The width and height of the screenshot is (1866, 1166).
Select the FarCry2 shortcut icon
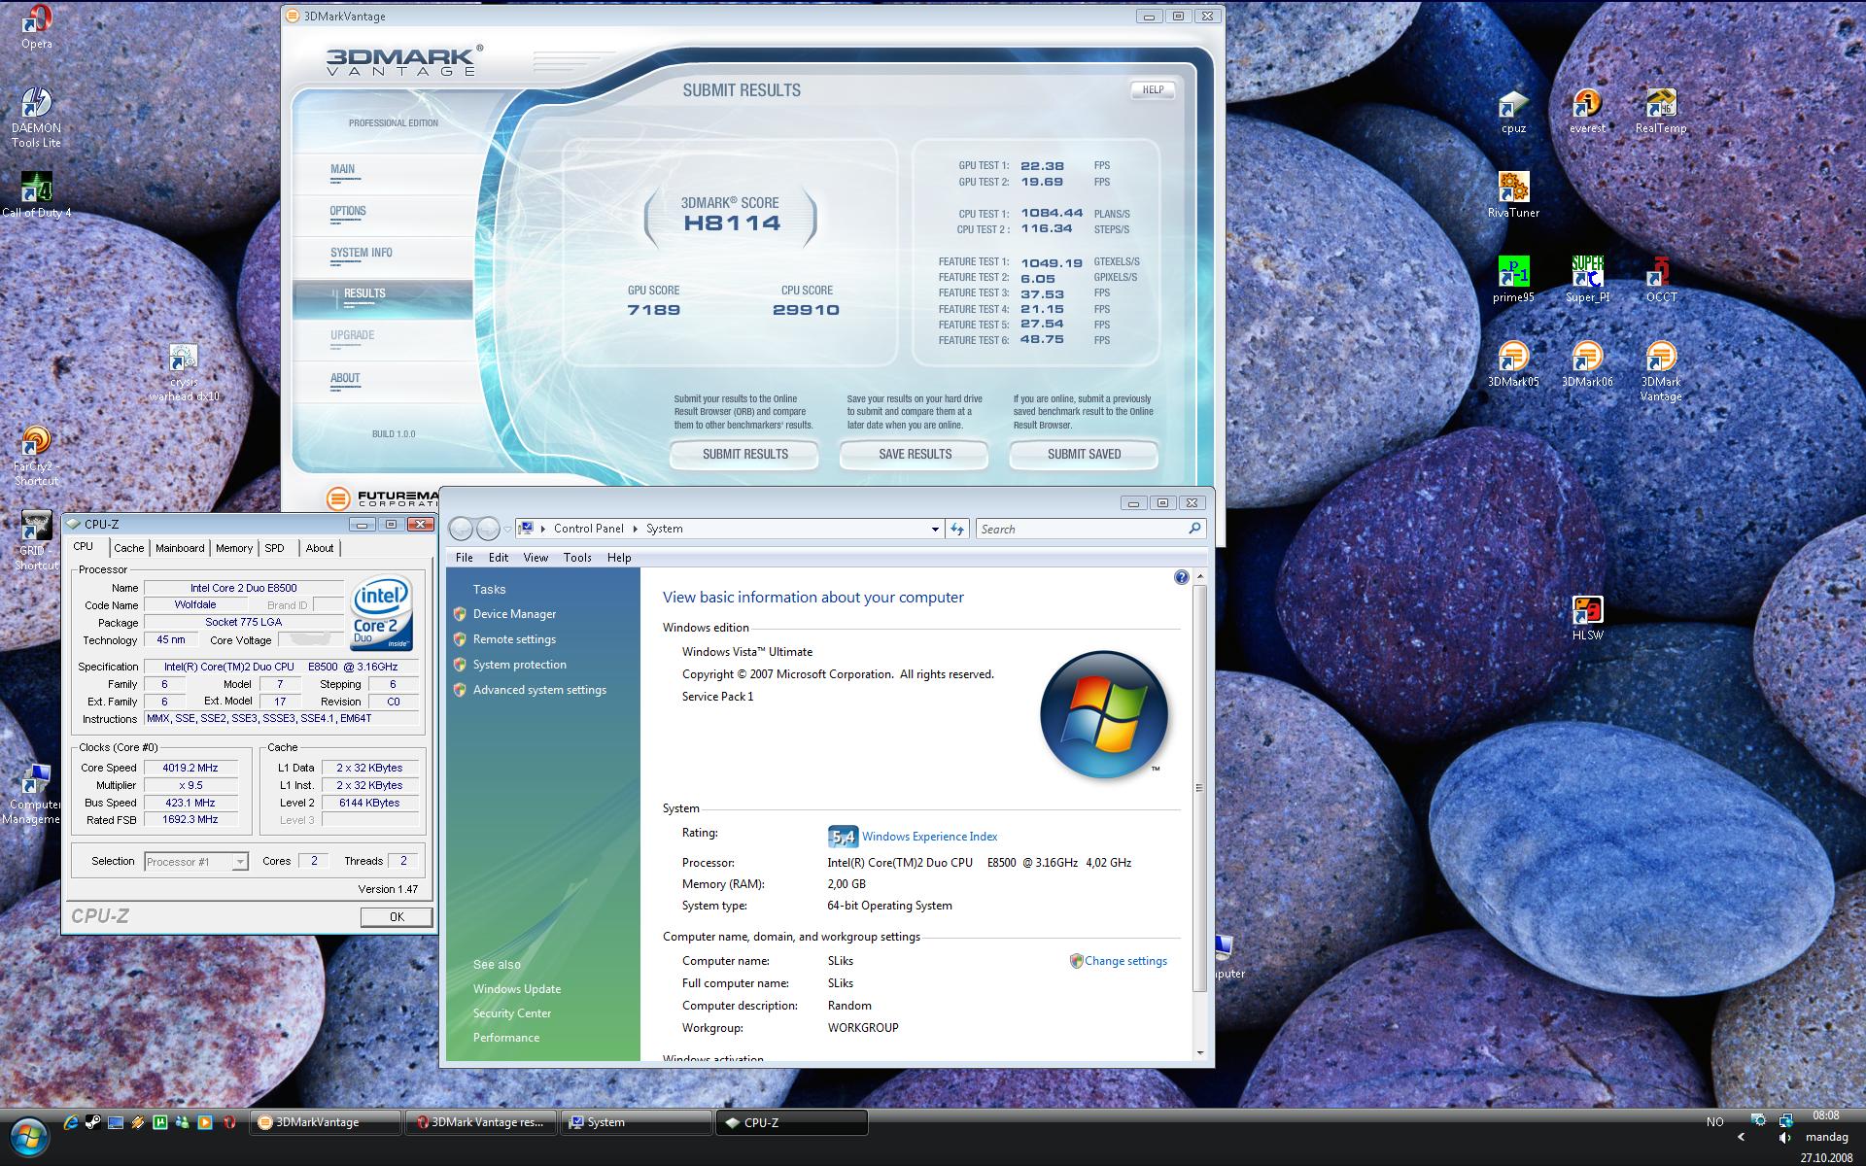click(x=36, y=457)
